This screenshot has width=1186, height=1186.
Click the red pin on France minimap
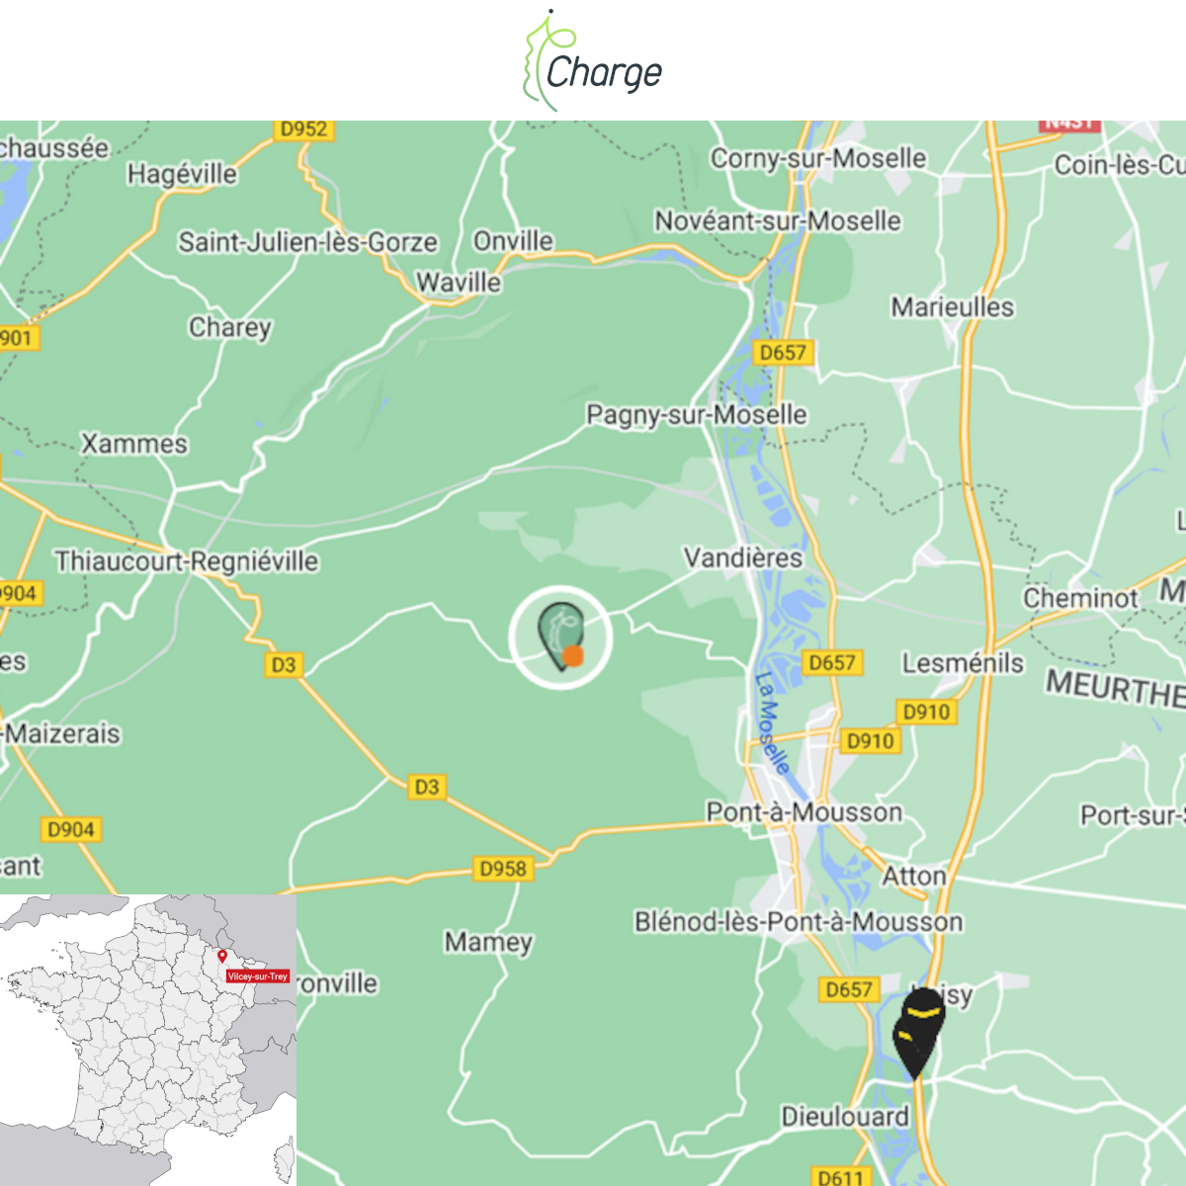pos(222,957)
